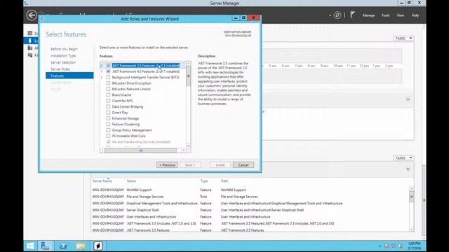The image size is (449, 252).
Task: Click the features list vertical scrollbar thumb
Action: (188, 76)
